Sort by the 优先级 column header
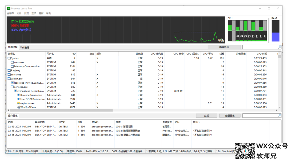 [131, 54]
